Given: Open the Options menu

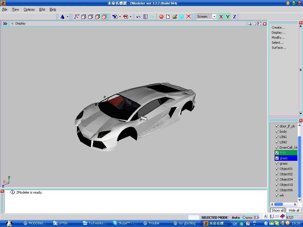Looking at the screenshot, I should point(29,9).
